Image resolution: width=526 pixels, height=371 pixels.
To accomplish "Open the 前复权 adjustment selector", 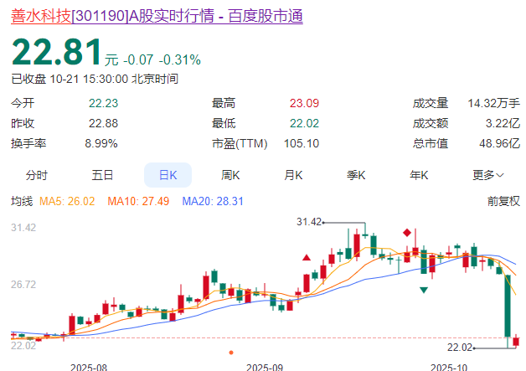I will coord(503,201).
